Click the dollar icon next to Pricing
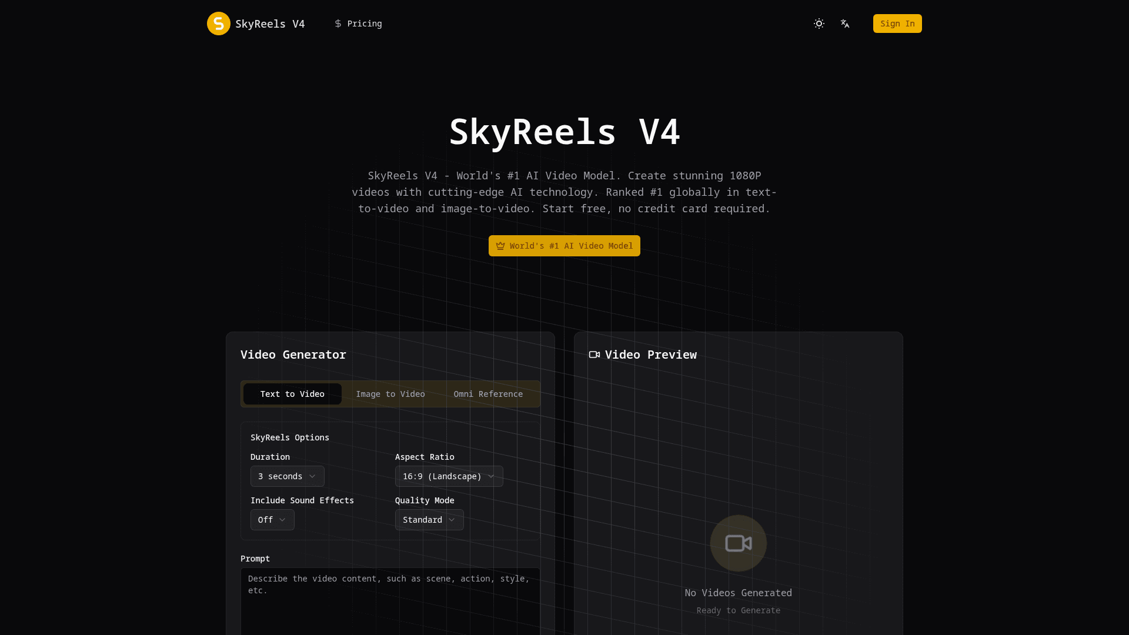Image resolution: width=1129 pixels, height=635 pixels. 338,24
